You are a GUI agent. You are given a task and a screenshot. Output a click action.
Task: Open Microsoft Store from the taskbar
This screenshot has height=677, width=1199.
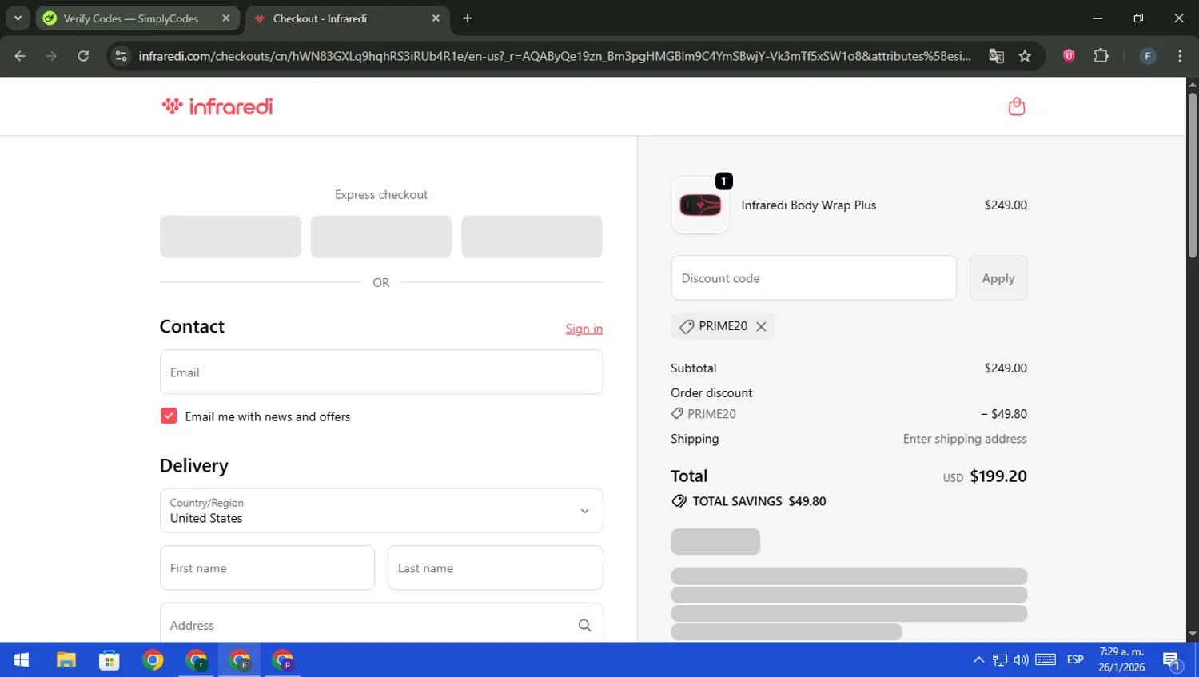[x=110, y=660]
